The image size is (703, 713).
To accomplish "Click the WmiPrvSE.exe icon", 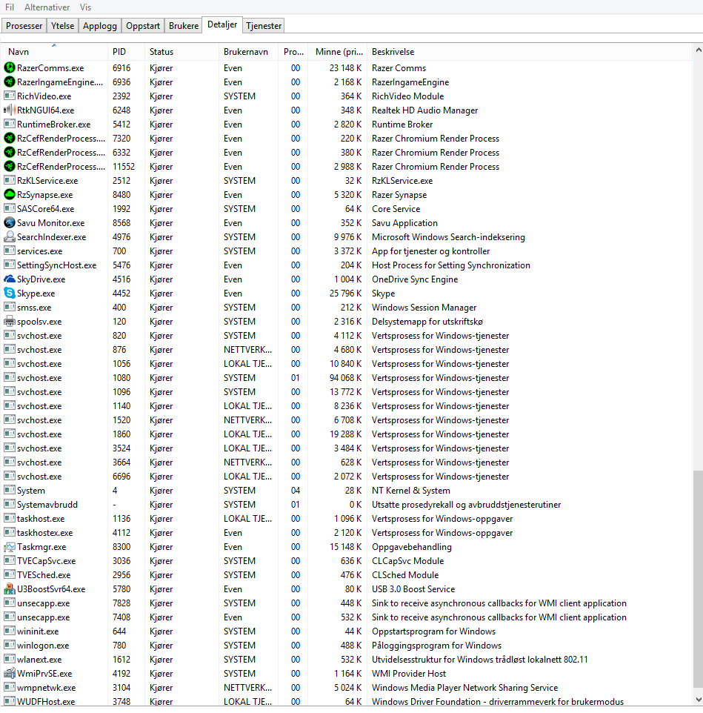I will [10, 674].
